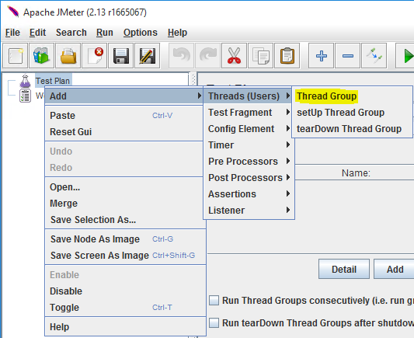This screenshot has width=414, height=338.
Task: Enable Run Thread Groups consecutively checkbox
Action: point(214,301)
